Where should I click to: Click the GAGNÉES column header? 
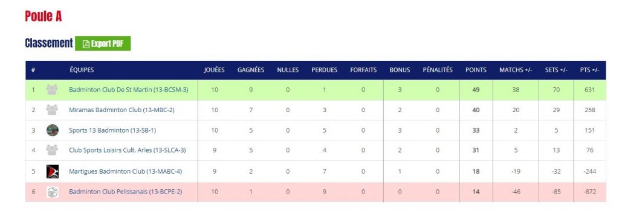251,70
